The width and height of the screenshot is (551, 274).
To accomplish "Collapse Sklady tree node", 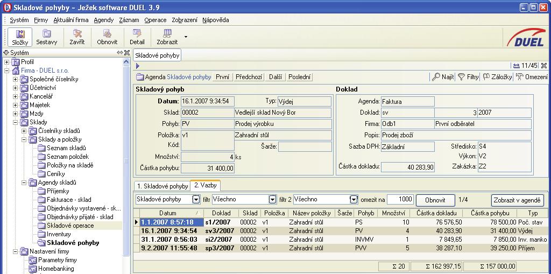I will (15, 122).
